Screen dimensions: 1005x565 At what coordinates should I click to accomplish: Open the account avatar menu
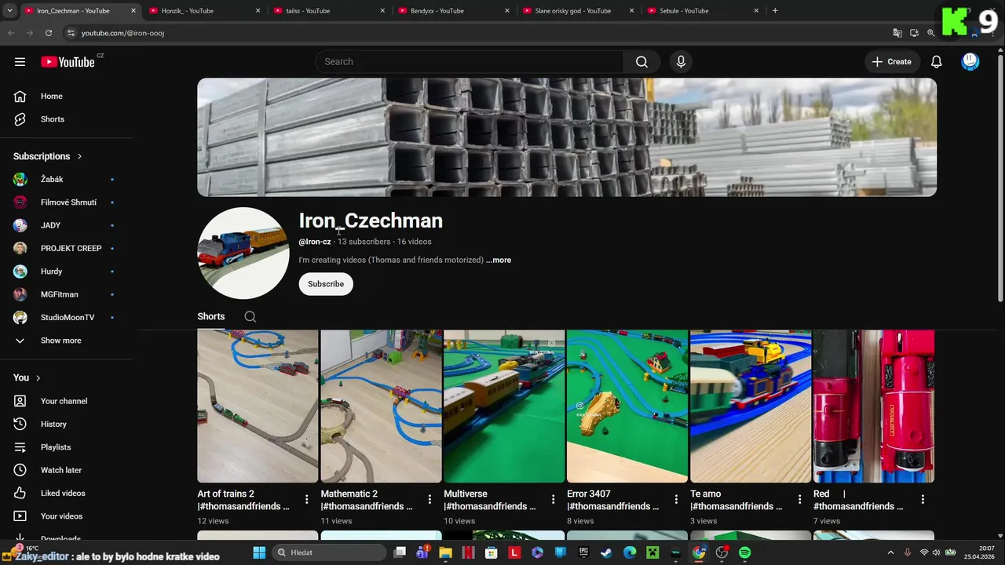click(970, 62)
